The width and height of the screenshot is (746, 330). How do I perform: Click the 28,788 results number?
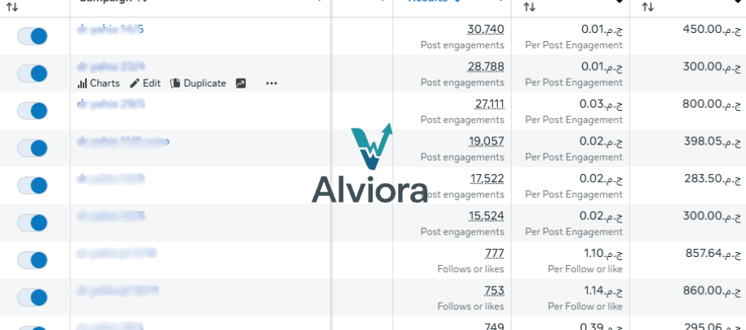(485, 67)
